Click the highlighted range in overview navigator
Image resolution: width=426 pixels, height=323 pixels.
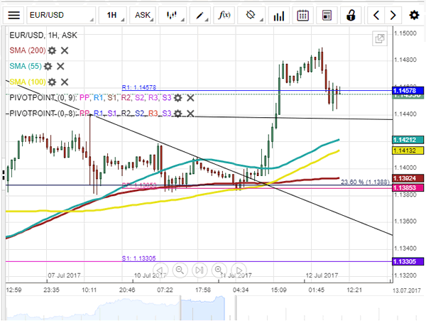pos(202,308)
